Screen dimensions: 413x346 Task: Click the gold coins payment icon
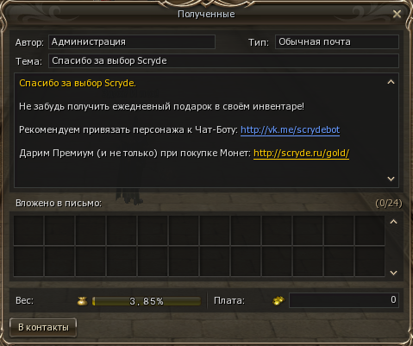coord(278,301)
